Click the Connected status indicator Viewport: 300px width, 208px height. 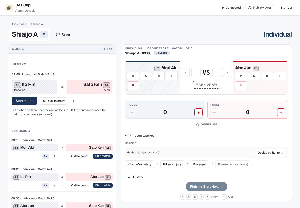(x=231, y=8)
